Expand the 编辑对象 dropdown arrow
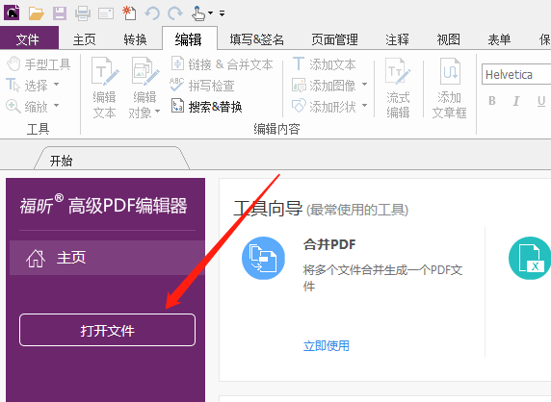 [x=157, y=112]
